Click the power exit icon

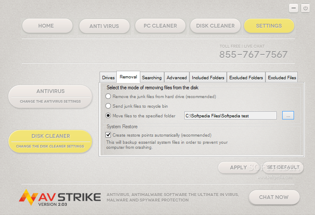pyautogui.click(x=305, y=8)
